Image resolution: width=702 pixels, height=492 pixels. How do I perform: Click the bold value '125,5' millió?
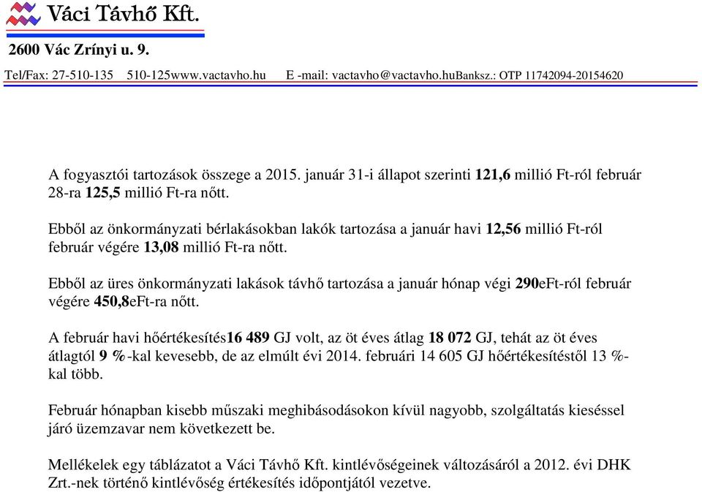click(102, 193)
